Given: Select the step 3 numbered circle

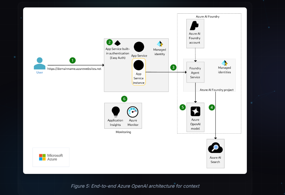Looking at the screenshot, I should click(x=173, y=67).
